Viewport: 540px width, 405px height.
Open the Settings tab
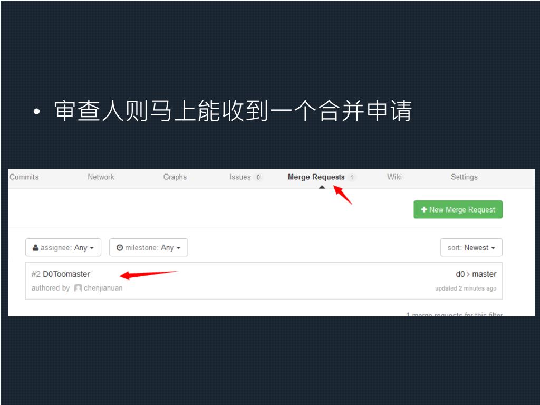(x=464, y=177)
